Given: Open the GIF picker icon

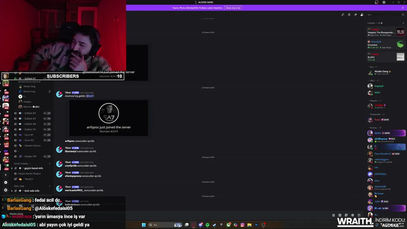Looking at the screenshot, I should pyautogui.click(x=340, y=215).
